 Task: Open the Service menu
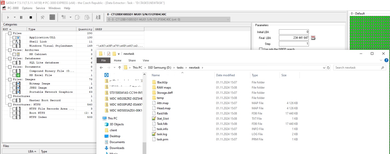tap(40, 8)
